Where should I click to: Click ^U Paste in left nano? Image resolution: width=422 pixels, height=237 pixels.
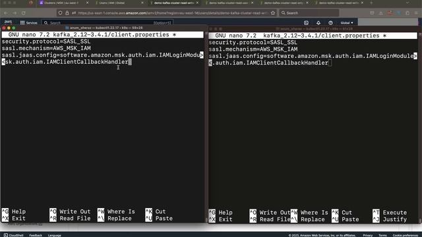(x=159, y=219)
